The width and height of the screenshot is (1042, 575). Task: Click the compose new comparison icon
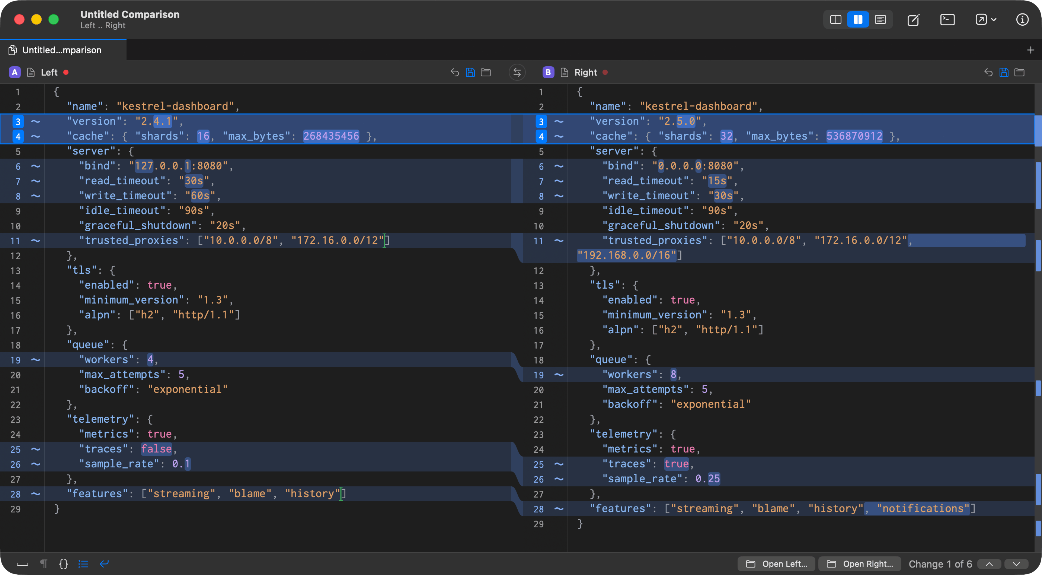pos(913,19)
